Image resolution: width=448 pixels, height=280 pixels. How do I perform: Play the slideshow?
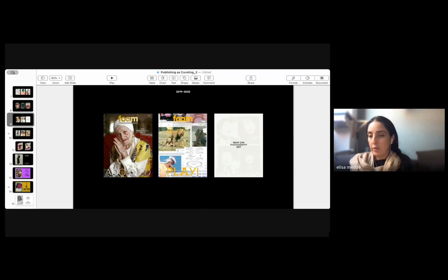click(112, 78)
